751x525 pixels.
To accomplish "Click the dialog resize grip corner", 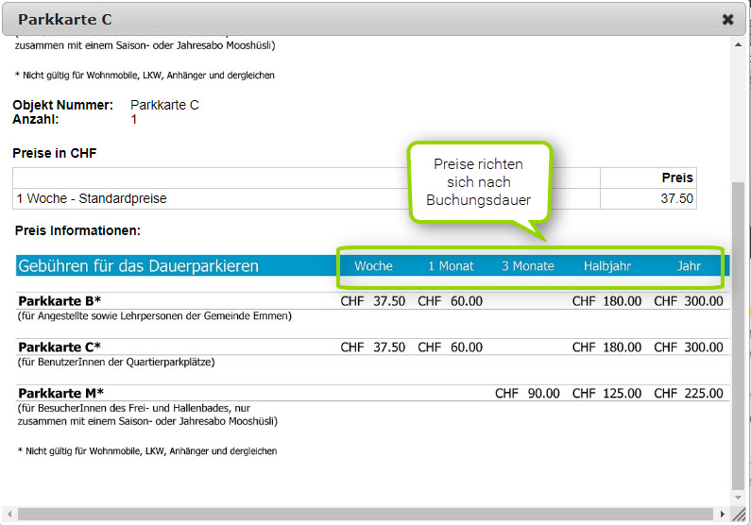I will coord(740,515).
